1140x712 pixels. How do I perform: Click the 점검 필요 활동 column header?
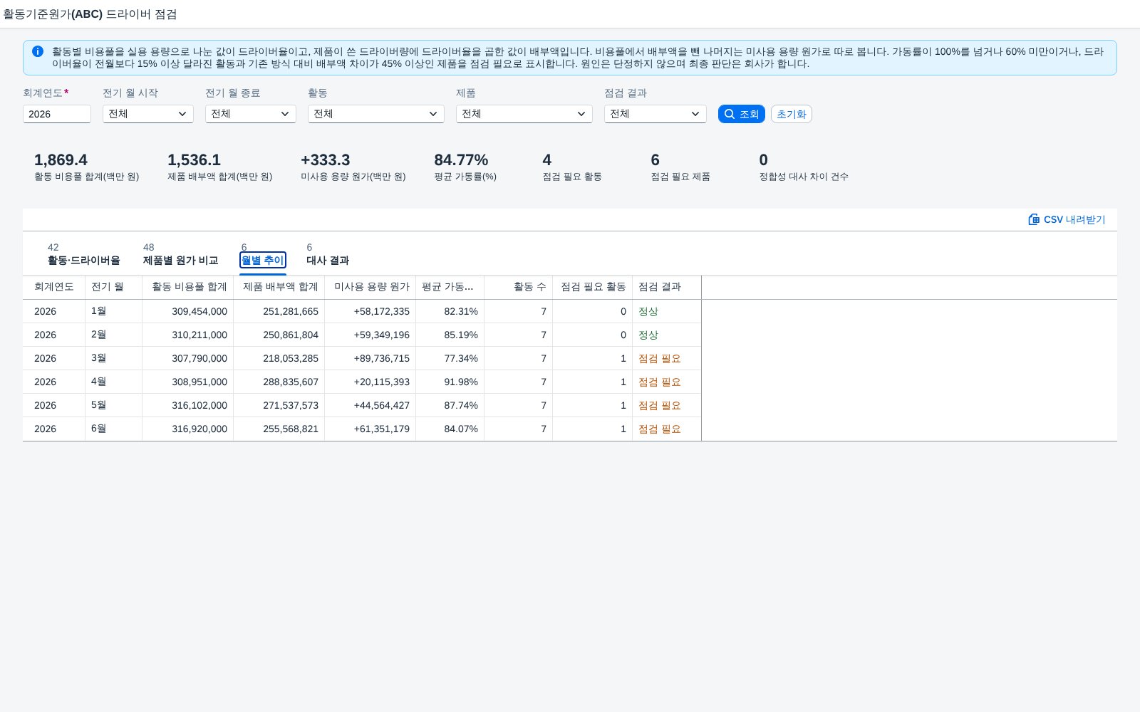[593, 287]
